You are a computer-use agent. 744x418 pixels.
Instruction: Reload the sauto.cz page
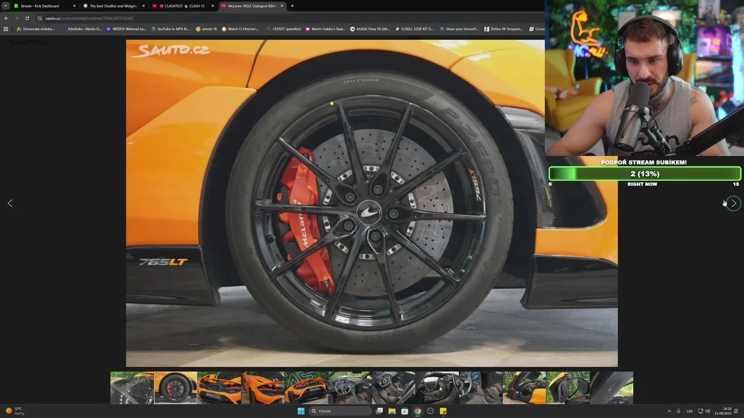click(27, 18)
